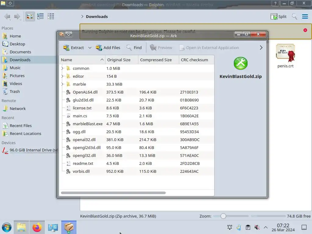
Task: Switch Dolphin to Compact view
Action: [x=41, y=16]
